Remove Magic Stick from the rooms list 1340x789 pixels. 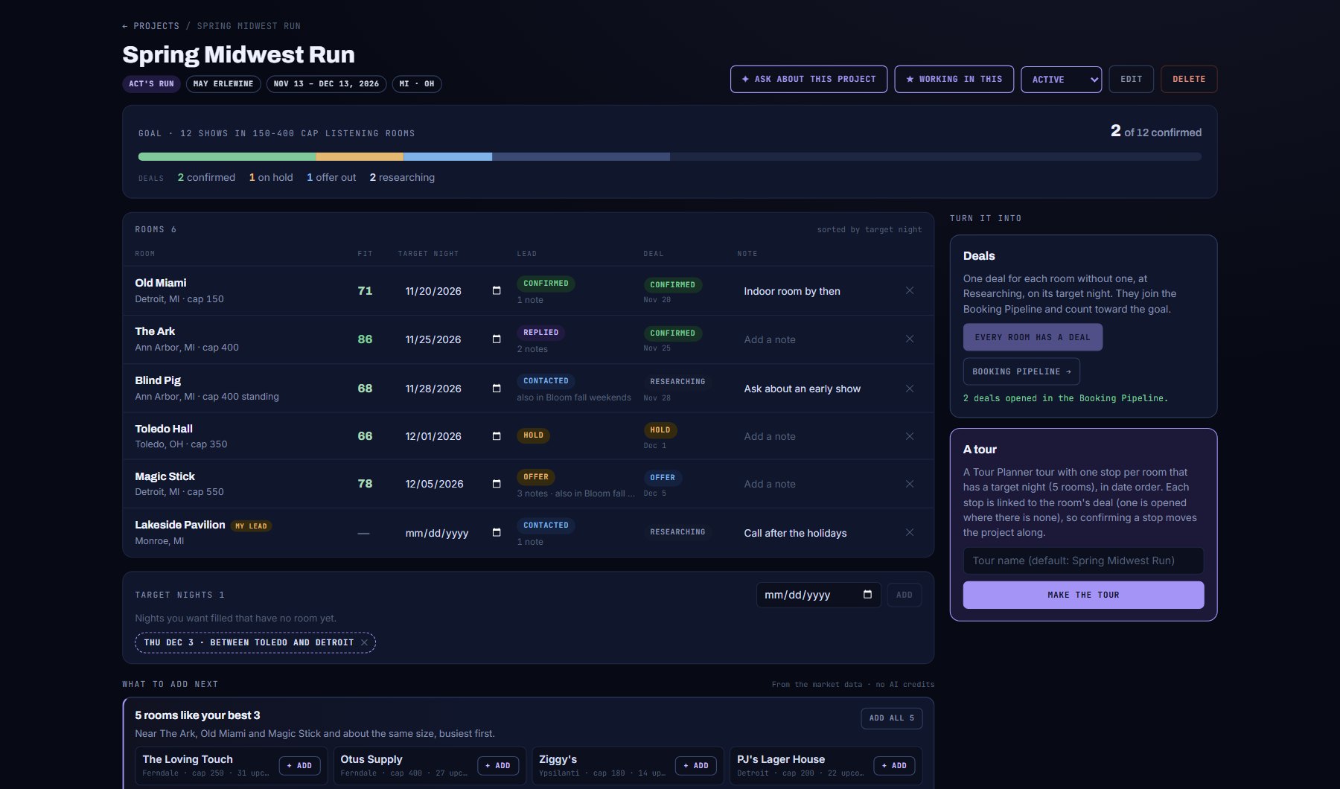[910, 483]
